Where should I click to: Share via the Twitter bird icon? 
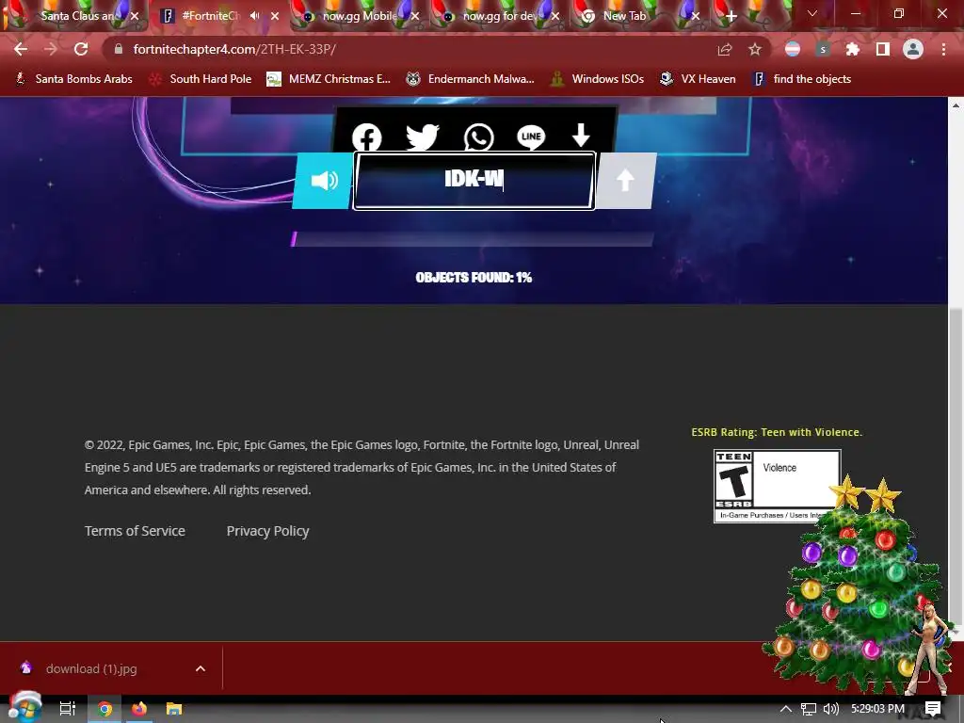(423, 137)
